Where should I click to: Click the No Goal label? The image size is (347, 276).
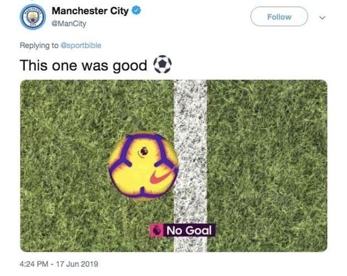tap(189, 231)
